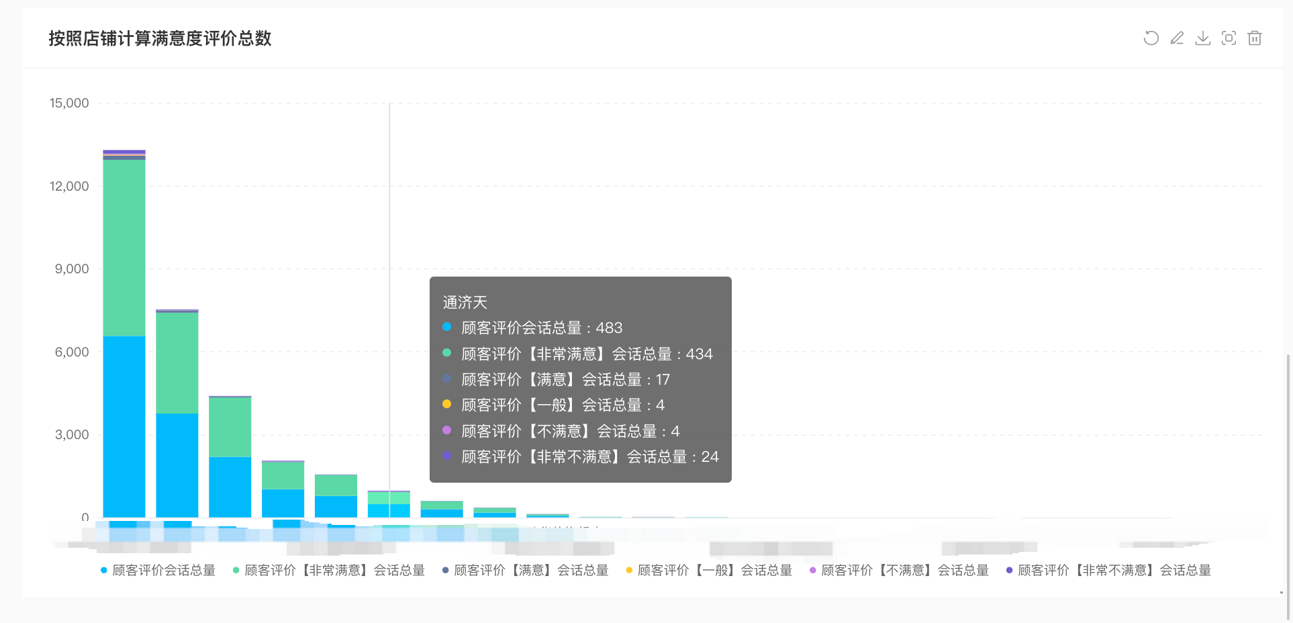Click tooltip row 顾客评价会话总量：483
The height and width of the screenshot is (623, 1293).
pos(532,328)
